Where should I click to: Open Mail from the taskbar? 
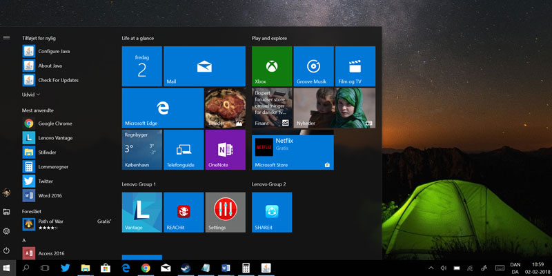point(166,268)
